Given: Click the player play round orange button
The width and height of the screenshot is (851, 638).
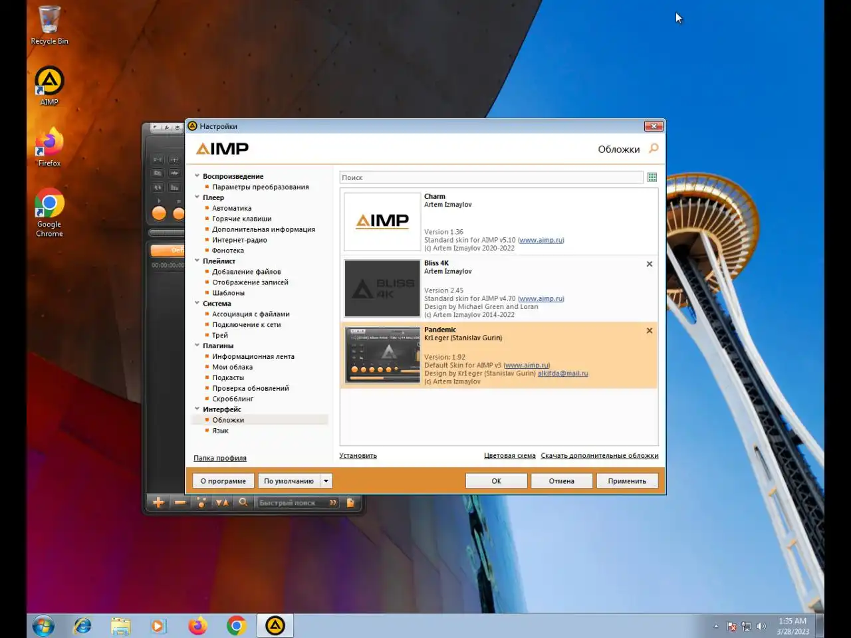Looking at the screenshot, I should point(159,213).
